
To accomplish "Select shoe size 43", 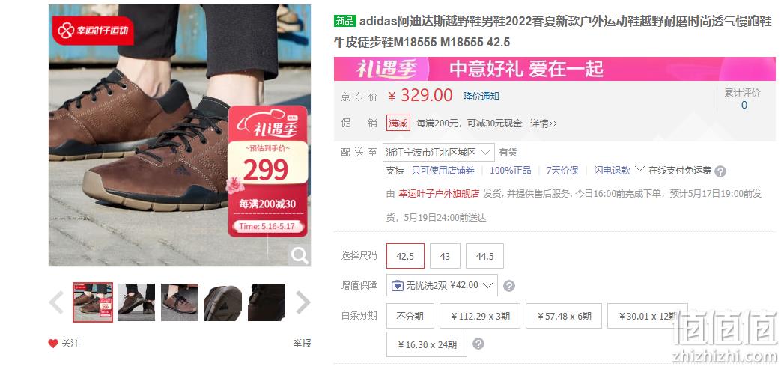I will coord(445,256).
